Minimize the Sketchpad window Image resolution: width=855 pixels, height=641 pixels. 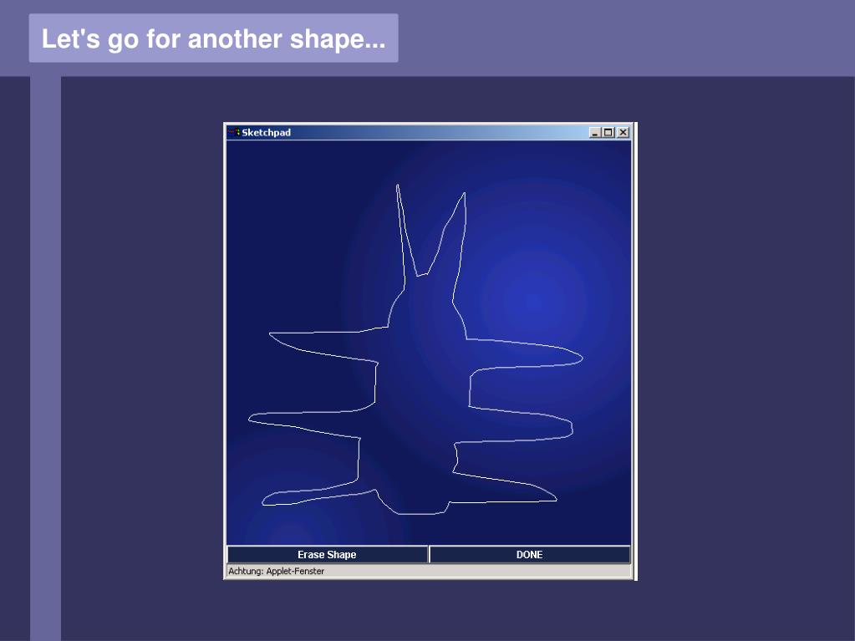[595, 132]
